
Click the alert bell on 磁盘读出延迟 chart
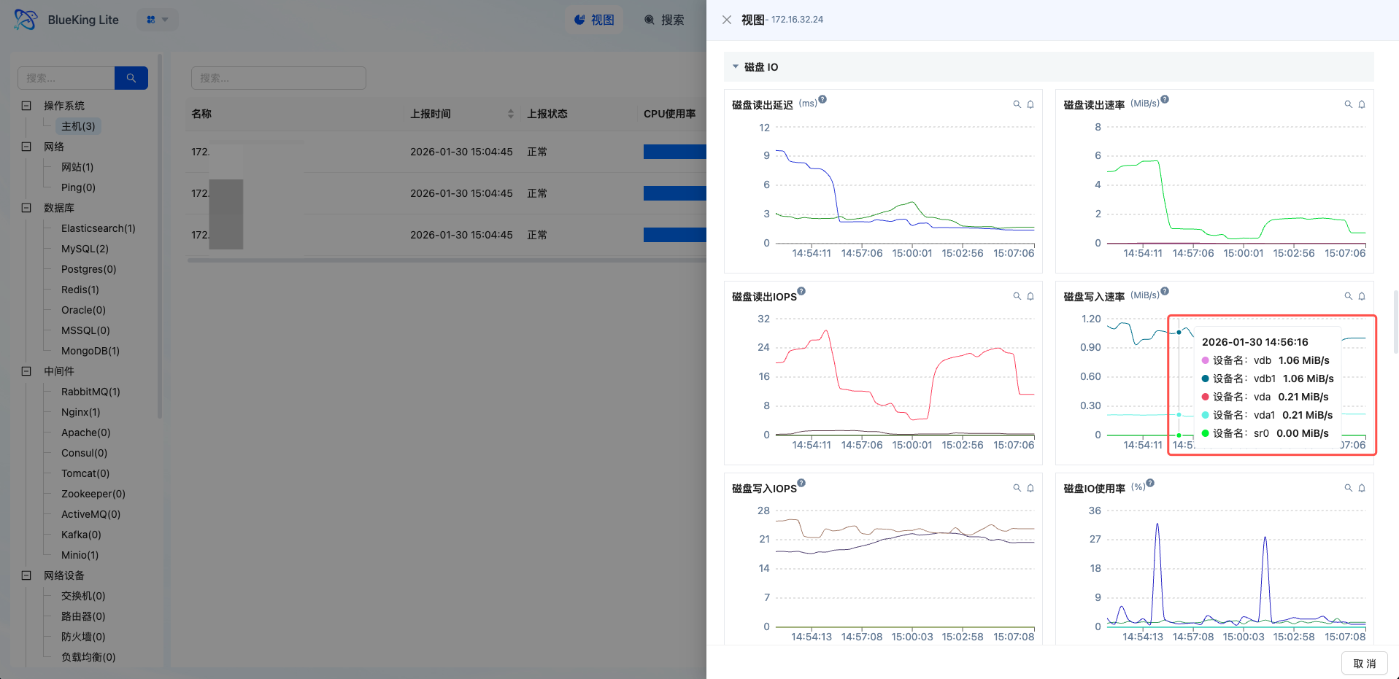[x=1030, y=104]
